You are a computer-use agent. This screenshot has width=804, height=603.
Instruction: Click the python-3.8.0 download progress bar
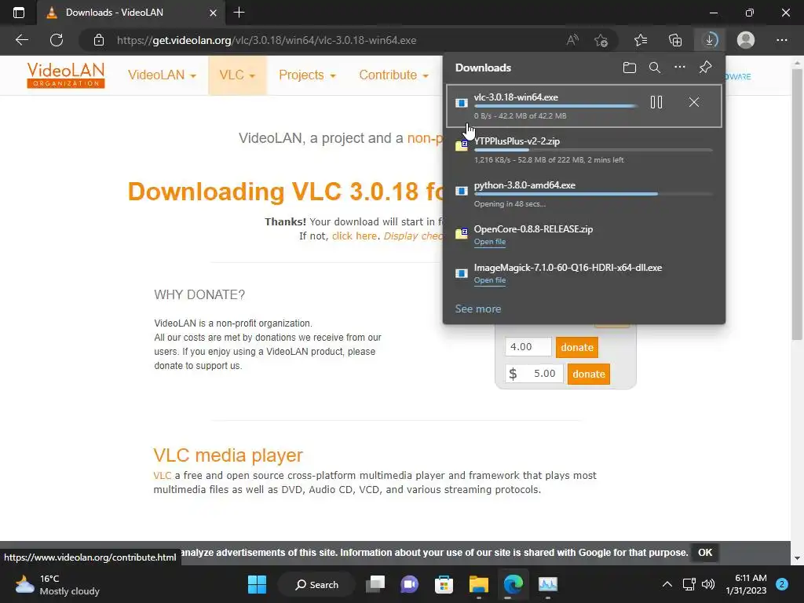594,194
